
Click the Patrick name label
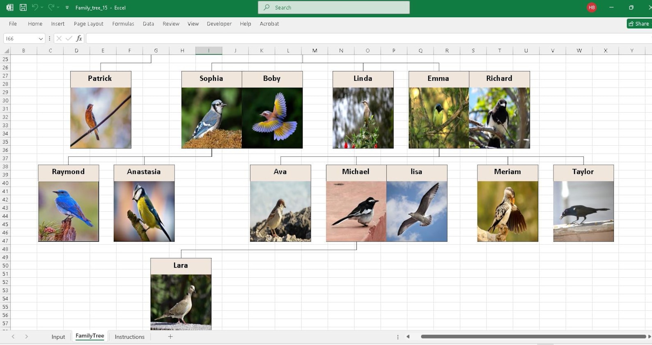[101, 79]
